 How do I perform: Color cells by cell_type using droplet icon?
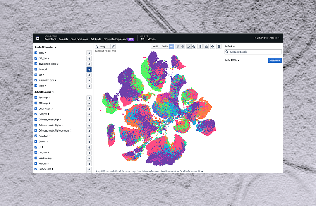[89, 59]
